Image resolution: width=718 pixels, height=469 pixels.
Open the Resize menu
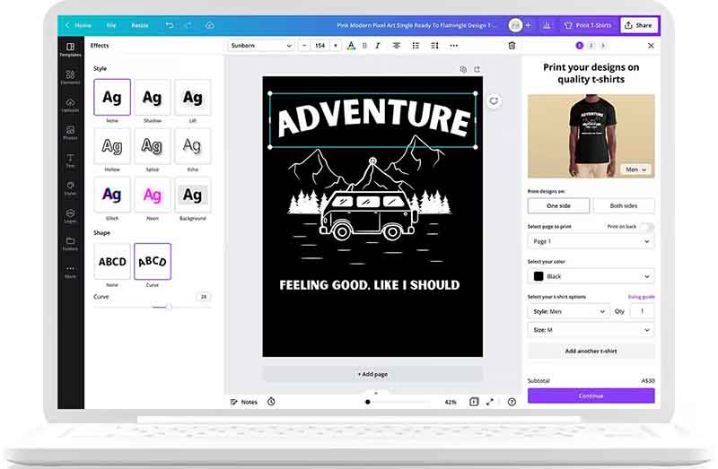(140, 25)
